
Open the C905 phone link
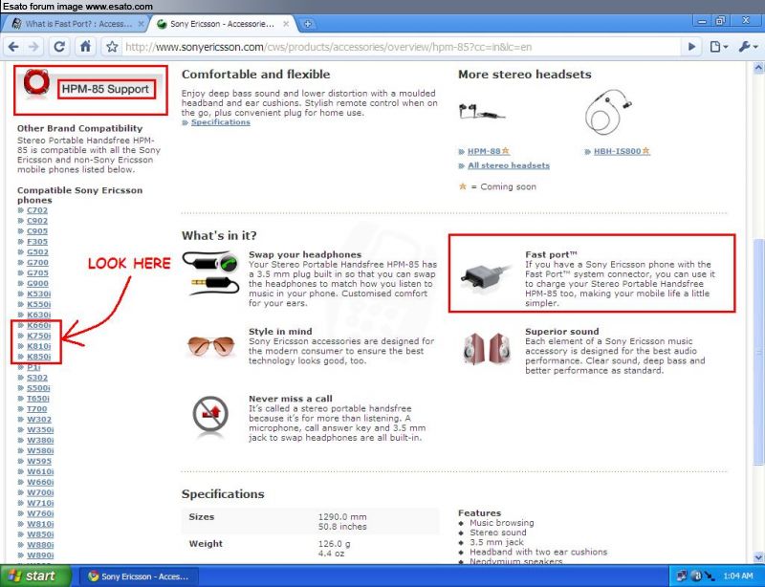tap(37, 231)
